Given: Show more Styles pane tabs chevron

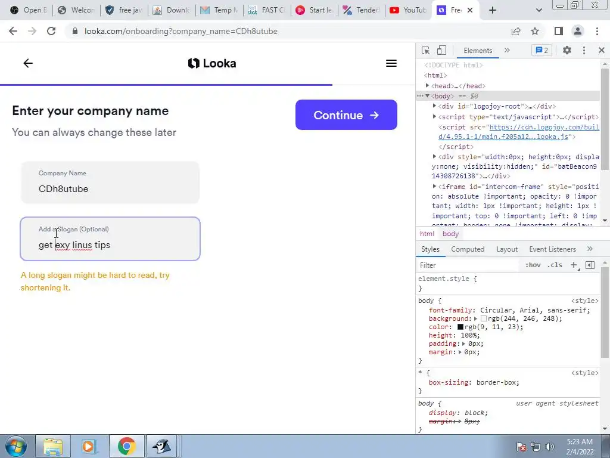Looking at the screenshot, I should click(590, 249).
